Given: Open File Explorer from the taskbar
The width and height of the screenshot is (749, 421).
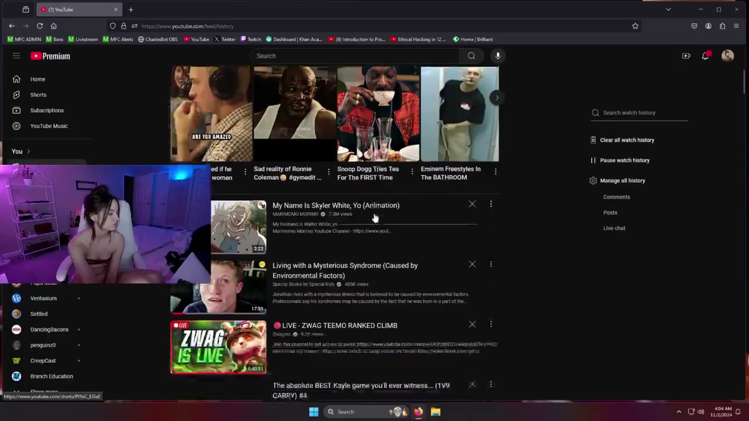Looking at the screenshot, I should (x=435, y=412).
